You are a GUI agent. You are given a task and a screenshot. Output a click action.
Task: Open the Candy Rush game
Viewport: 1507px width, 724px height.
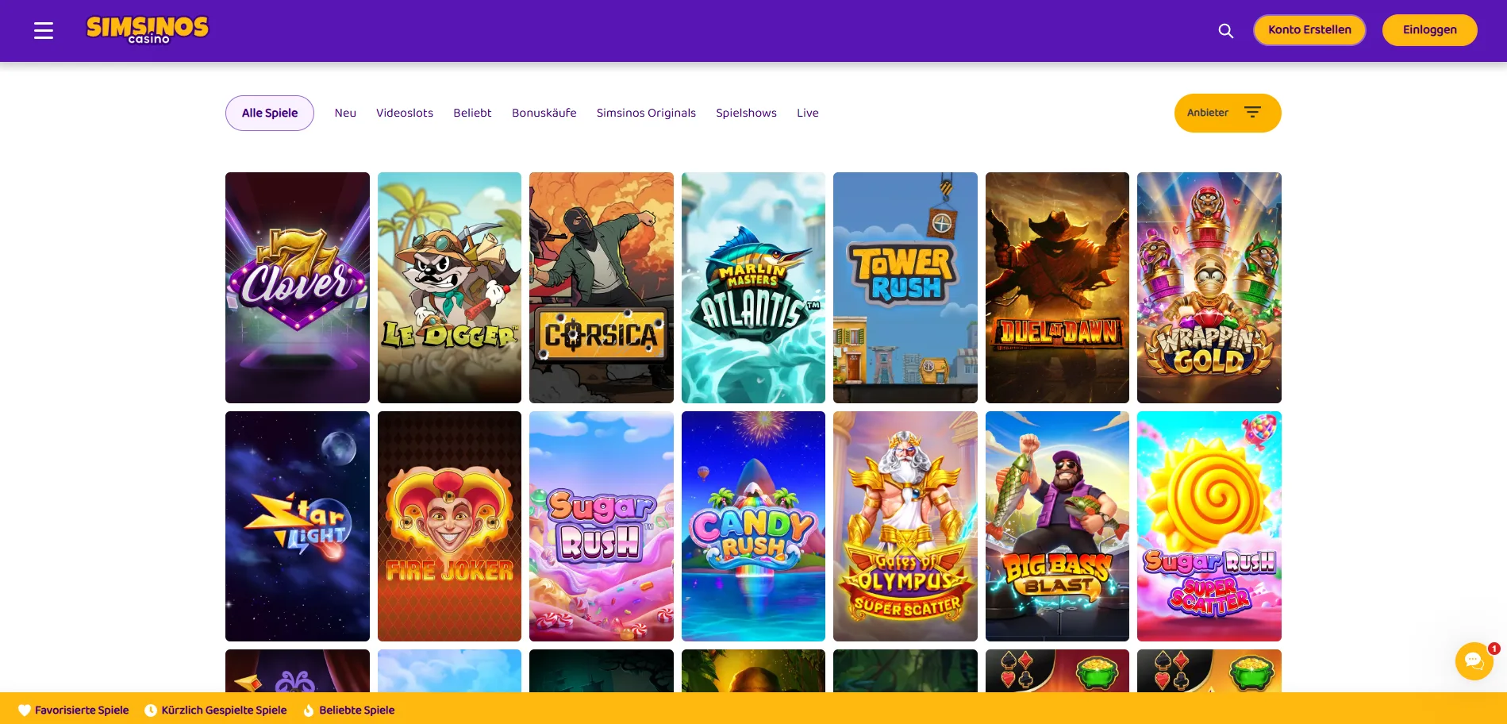pyautogui.click(x=753, y=526)
